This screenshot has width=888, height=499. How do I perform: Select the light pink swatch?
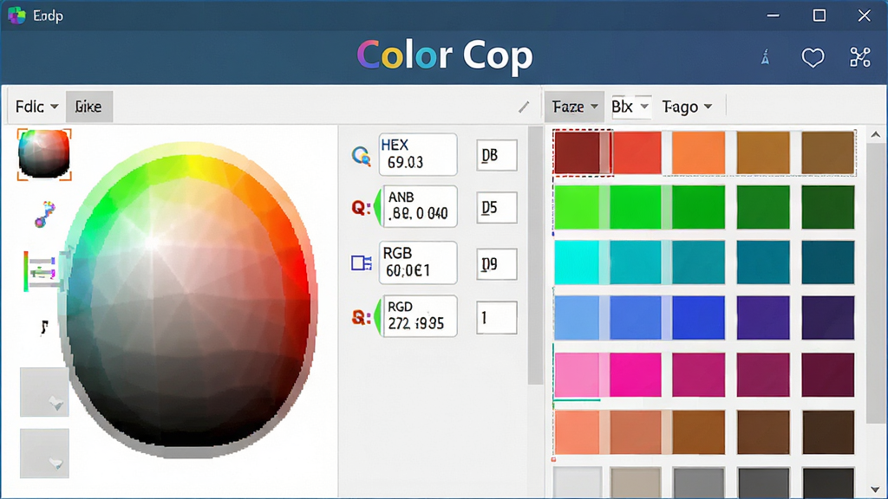(x=577, y=374)
